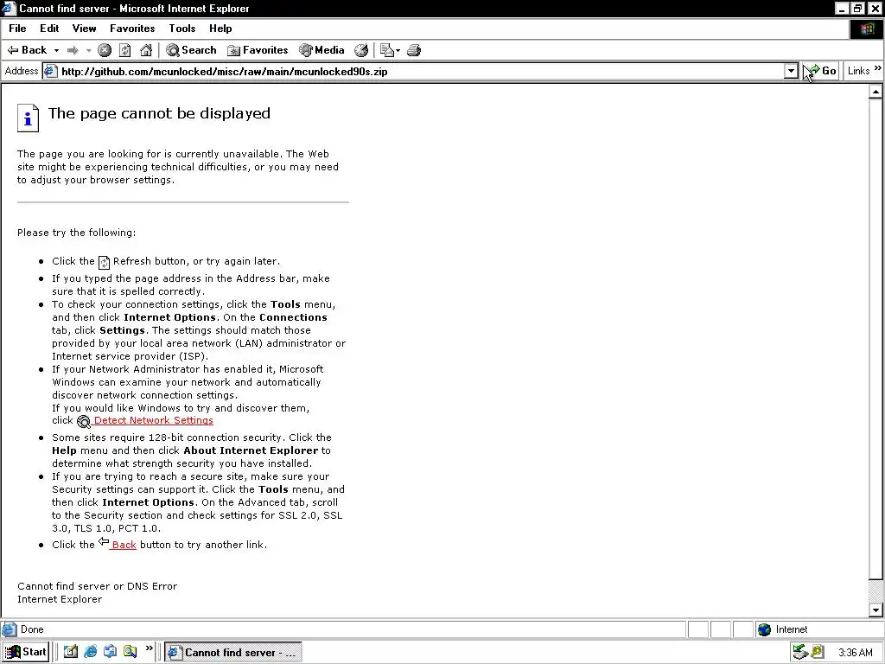Click the folder search quick launch icon
Screen dimensions: 885x664
[130, 652]
